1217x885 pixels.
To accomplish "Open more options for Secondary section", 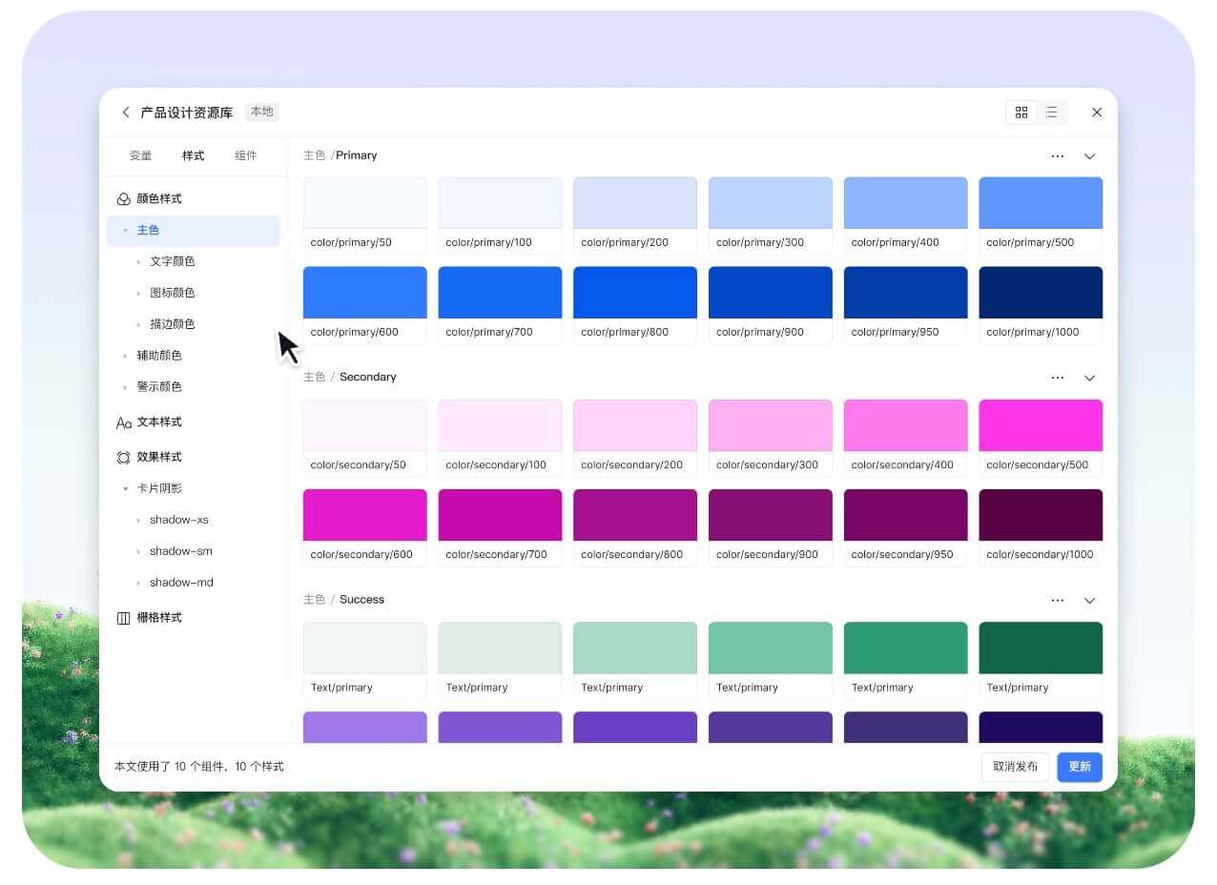I will pyautogui.click(x=1057, y=378).
